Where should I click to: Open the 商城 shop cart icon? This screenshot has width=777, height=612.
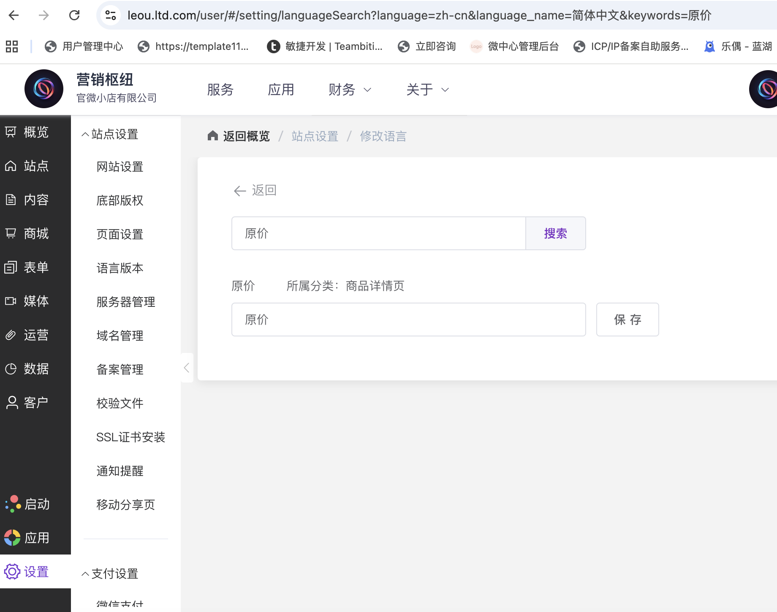click(11, 233)
